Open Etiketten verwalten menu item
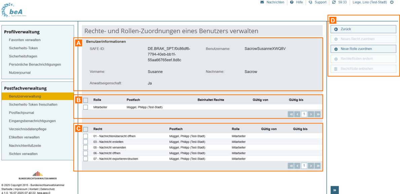This screenshot has height=194, width=400. [24, 137]
